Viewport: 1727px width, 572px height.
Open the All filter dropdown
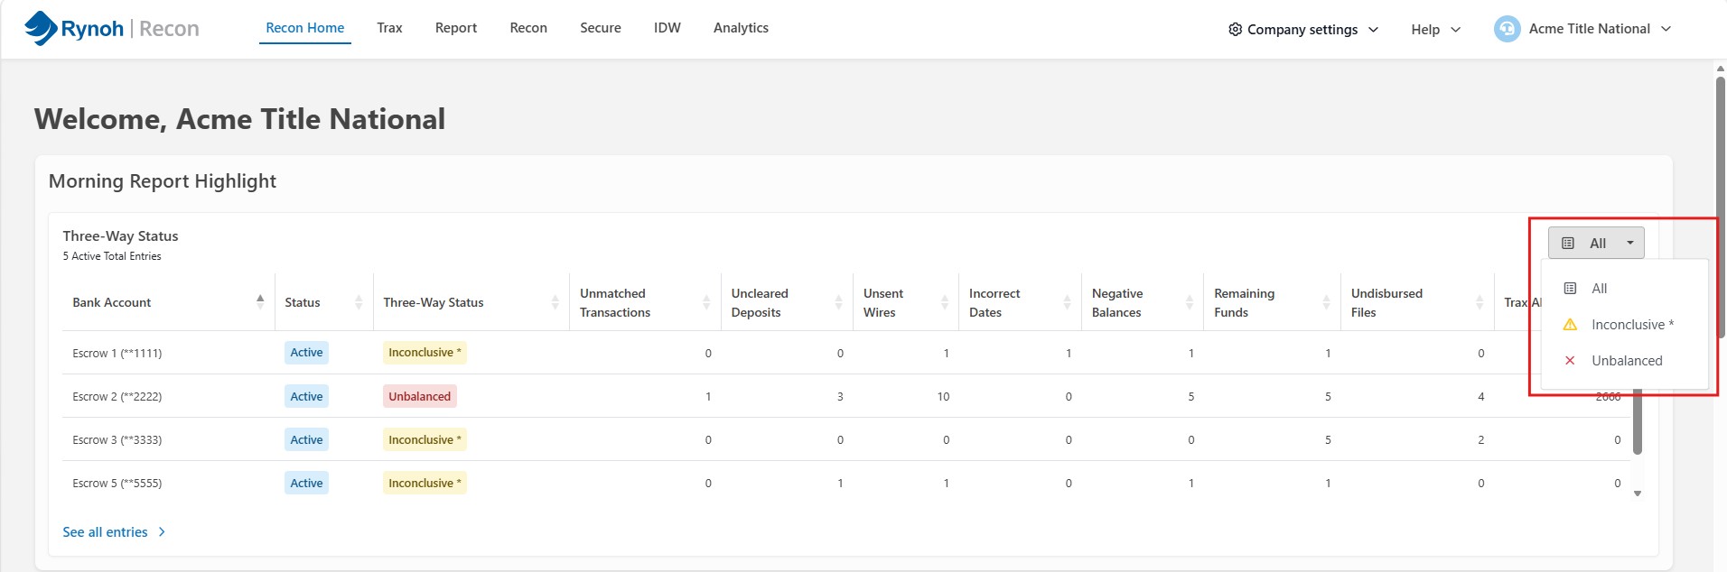click(1596, 243)
